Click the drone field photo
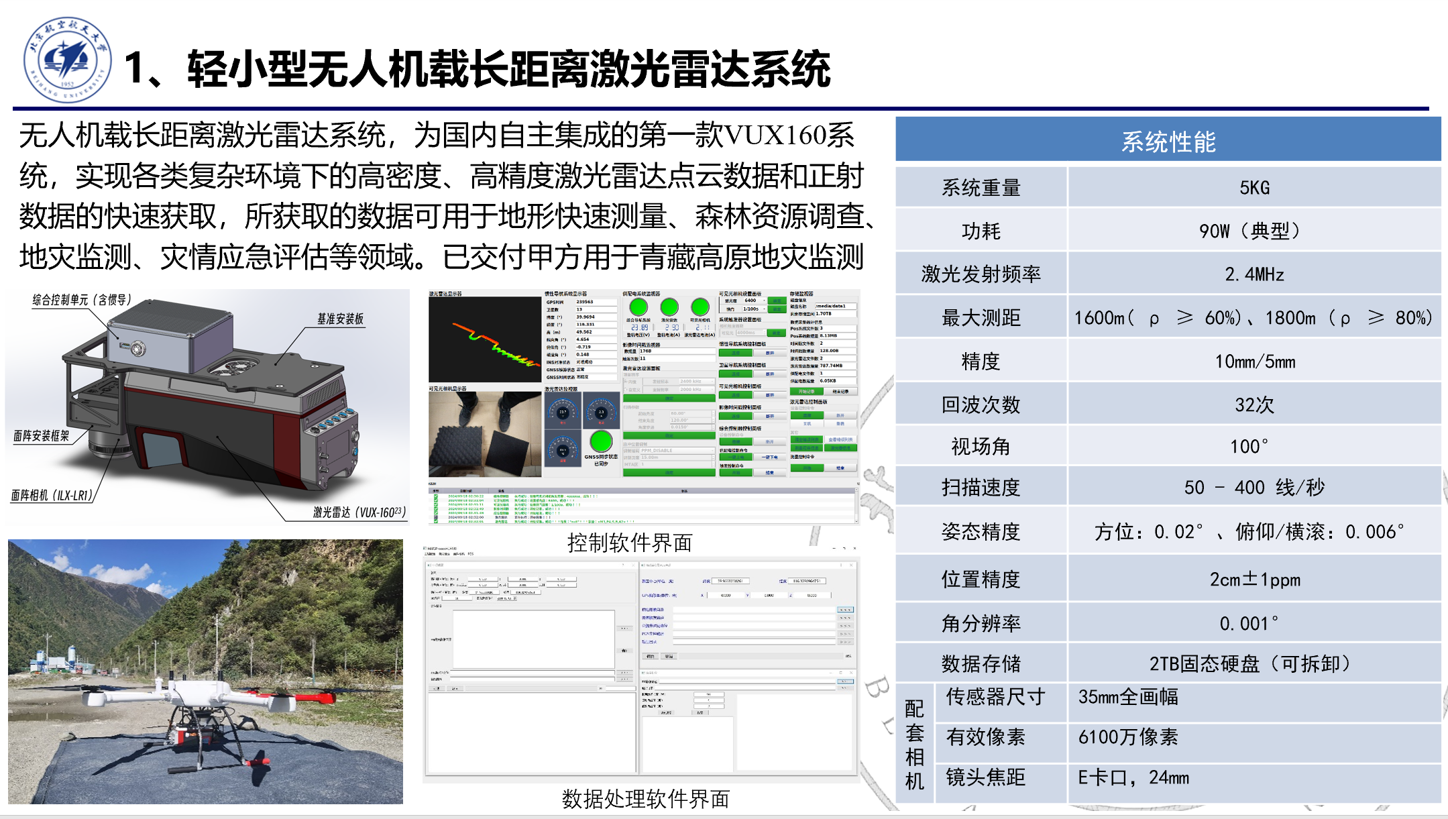The height and width of the screenshot is (819, 1448). [205, 671]
